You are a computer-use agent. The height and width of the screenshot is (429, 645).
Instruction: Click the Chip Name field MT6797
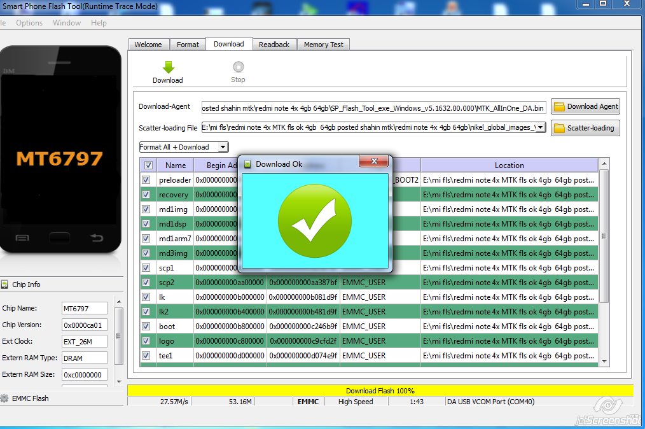coord(85,308)
